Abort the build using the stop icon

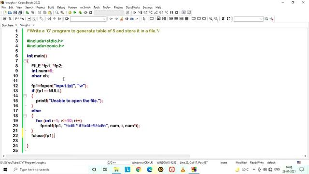(x=91, y=13)
